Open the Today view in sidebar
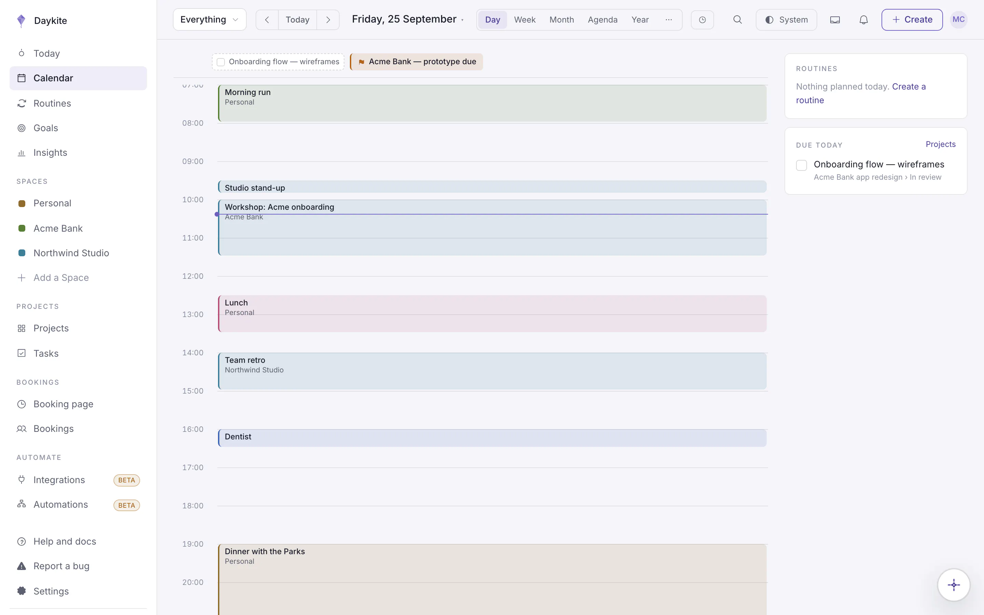The image size is (984, 615). [x=78, y=53]
